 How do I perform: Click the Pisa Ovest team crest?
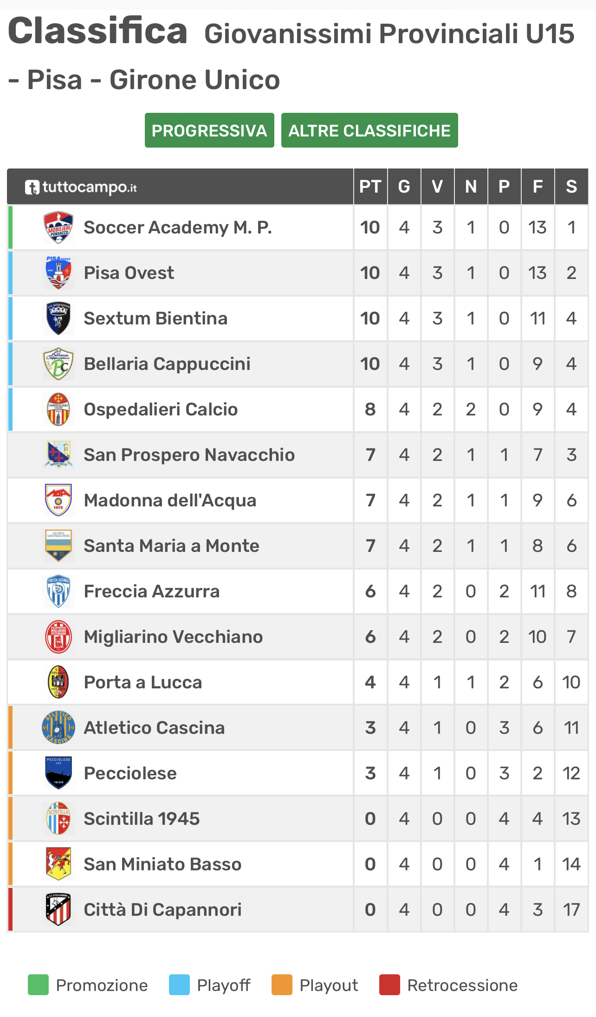click(58, 273)
